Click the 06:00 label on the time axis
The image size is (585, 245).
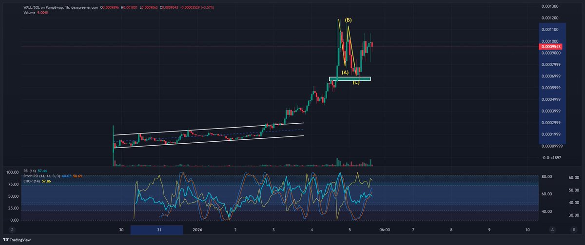pos(384,229)
